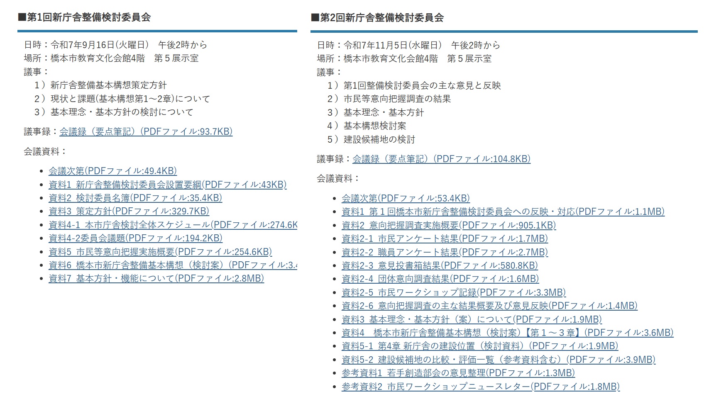Open 資料5 市民等意向把握実施概要 PDF
The width and height of the screenshot is (704, 411).
pos(160,252)
